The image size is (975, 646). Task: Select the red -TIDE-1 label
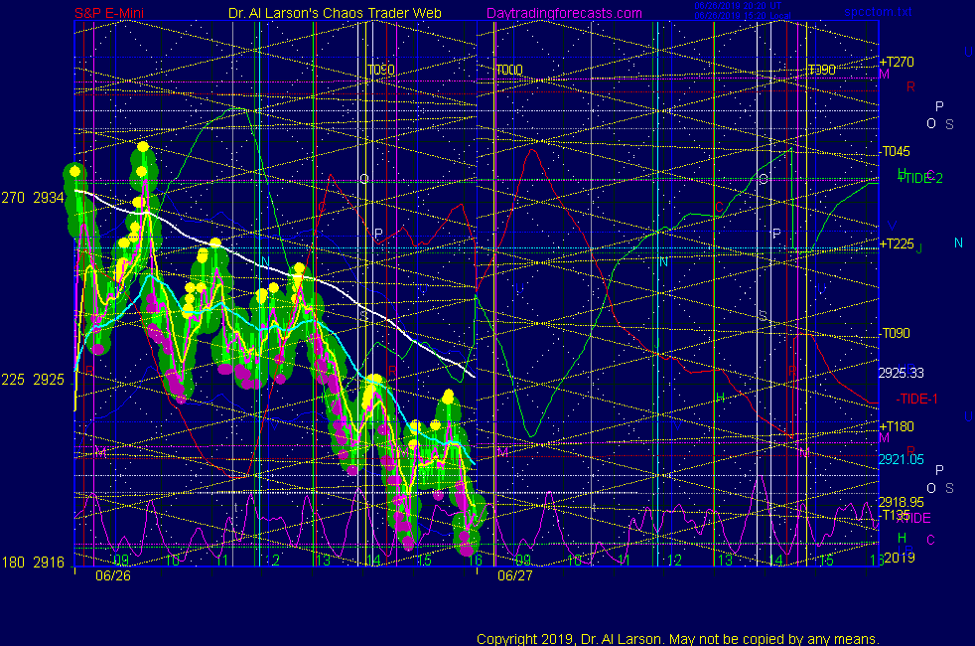coord(916,399)
